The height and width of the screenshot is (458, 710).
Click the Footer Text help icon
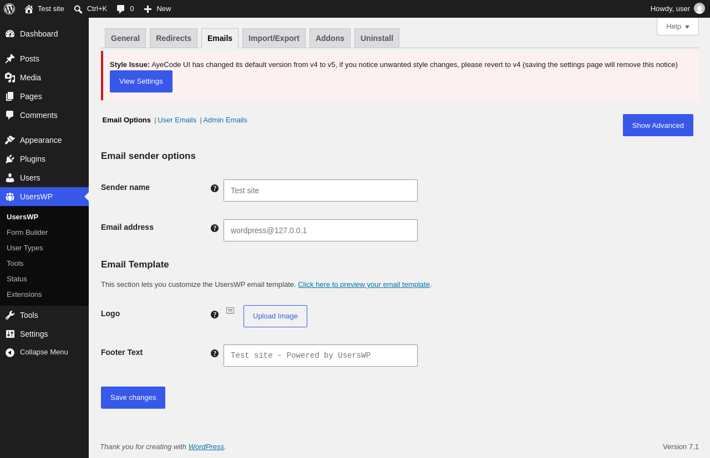pos(215,353)
